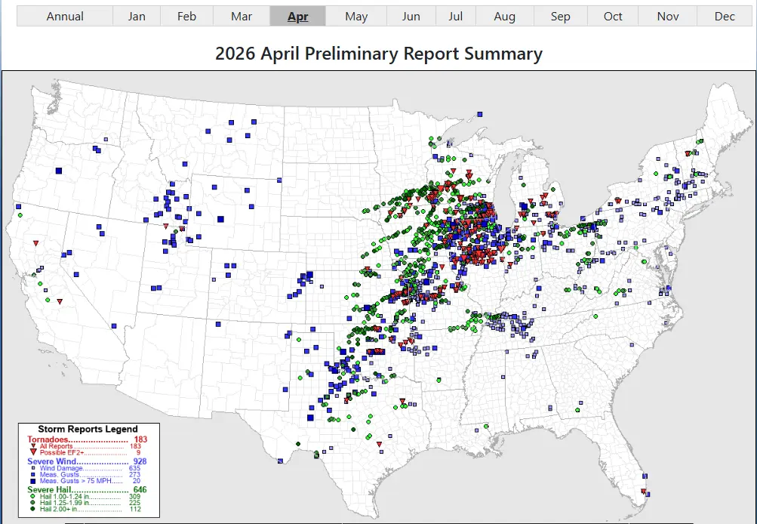Click the 2026 April Preliminary Report Summary title
The width and height of the screenshot is (757, 524).
click(378, 54)
